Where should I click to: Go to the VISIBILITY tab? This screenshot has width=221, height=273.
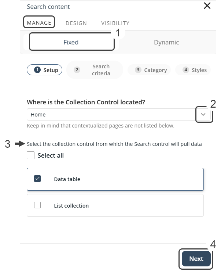pos(115,23)
